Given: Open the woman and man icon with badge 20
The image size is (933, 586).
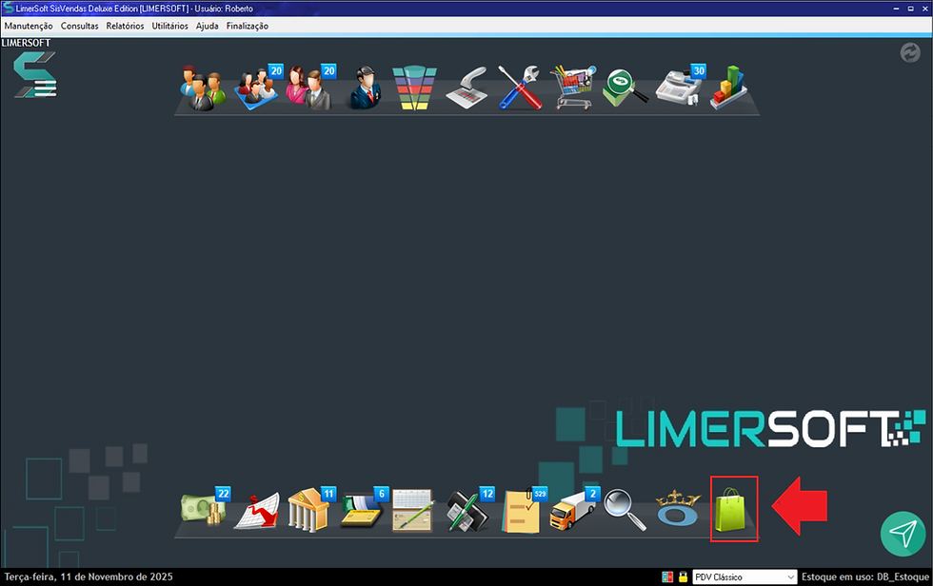Looking at the screenshot, I should tap(310, 88).
